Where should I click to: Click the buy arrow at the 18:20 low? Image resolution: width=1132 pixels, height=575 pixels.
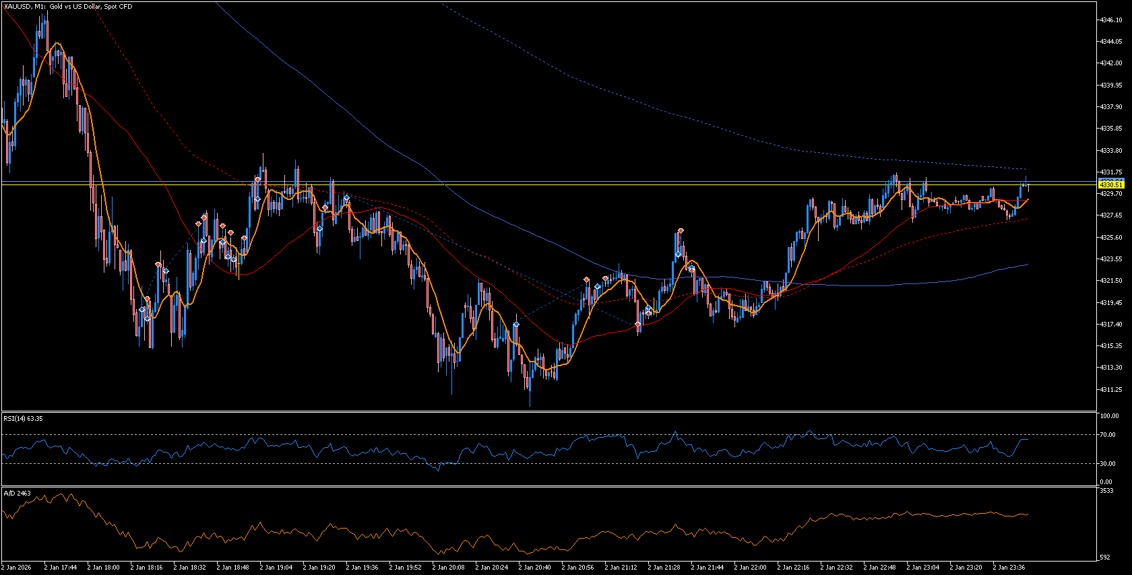tap(142, 310)
